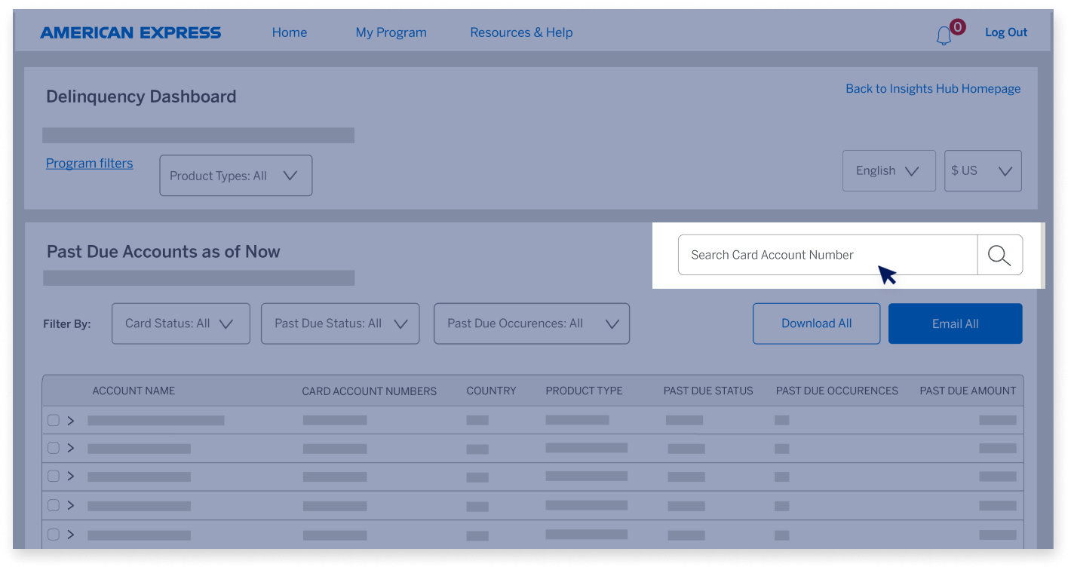Click the Download All button
Viewport: 1071px width, 570px height.
[x=816, y=323]
